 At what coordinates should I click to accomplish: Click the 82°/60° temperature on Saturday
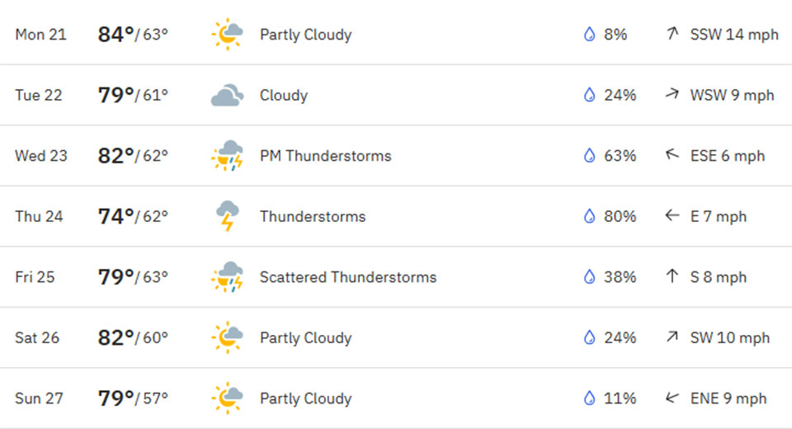(133, 337)
